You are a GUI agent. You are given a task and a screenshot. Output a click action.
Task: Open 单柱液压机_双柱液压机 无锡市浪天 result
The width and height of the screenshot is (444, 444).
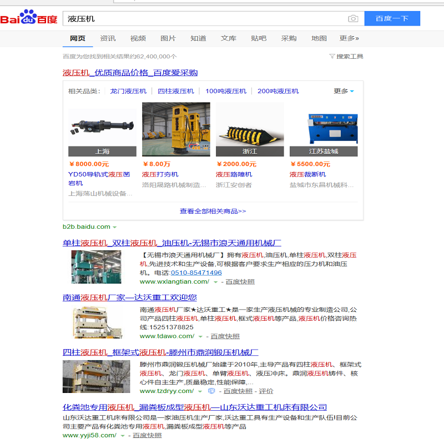[x=172, y=243]
